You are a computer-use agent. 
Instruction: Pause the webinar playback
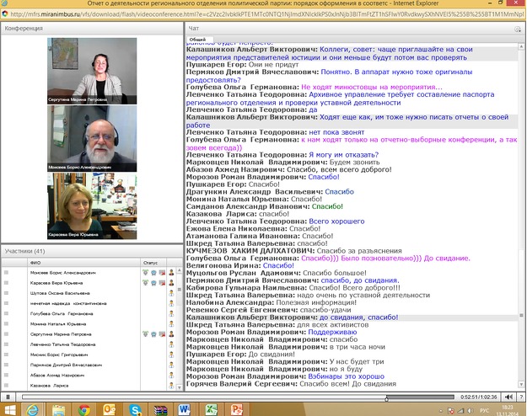[8, 397]
